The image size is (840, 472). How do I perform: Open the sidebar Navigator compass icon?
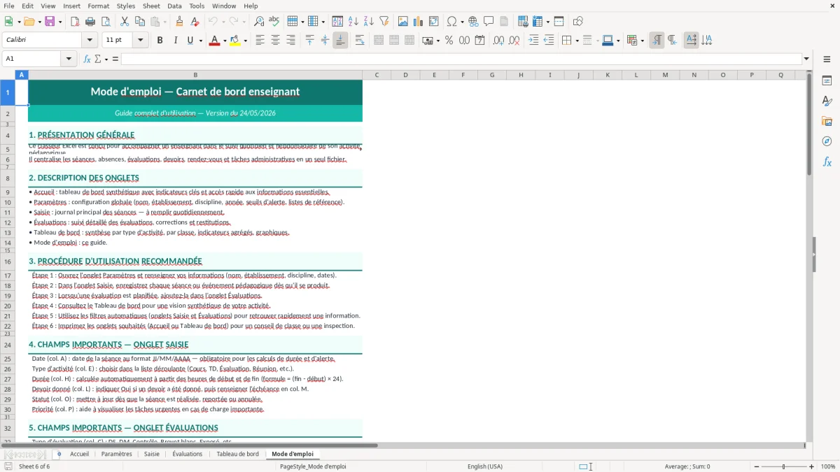(x=827, y=141)
